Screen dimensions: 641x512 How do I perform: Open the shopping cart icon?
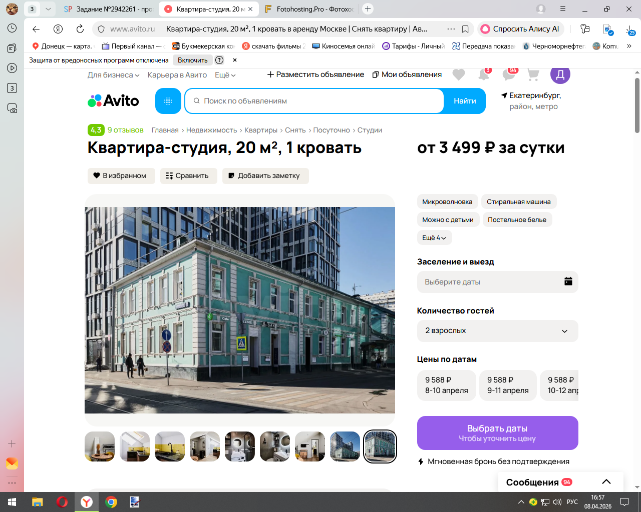point(533,74)
